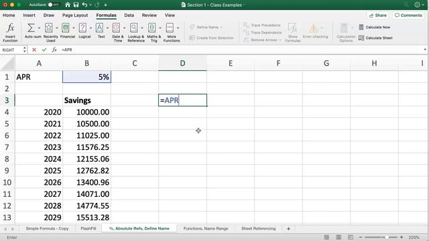Click the Auto-sum sigma icon

coord(31,27)
